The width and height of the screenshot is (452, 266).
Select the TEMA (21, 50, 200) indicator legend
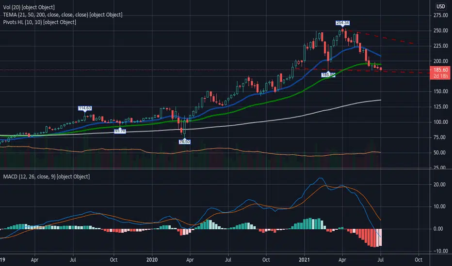(63, 15)
